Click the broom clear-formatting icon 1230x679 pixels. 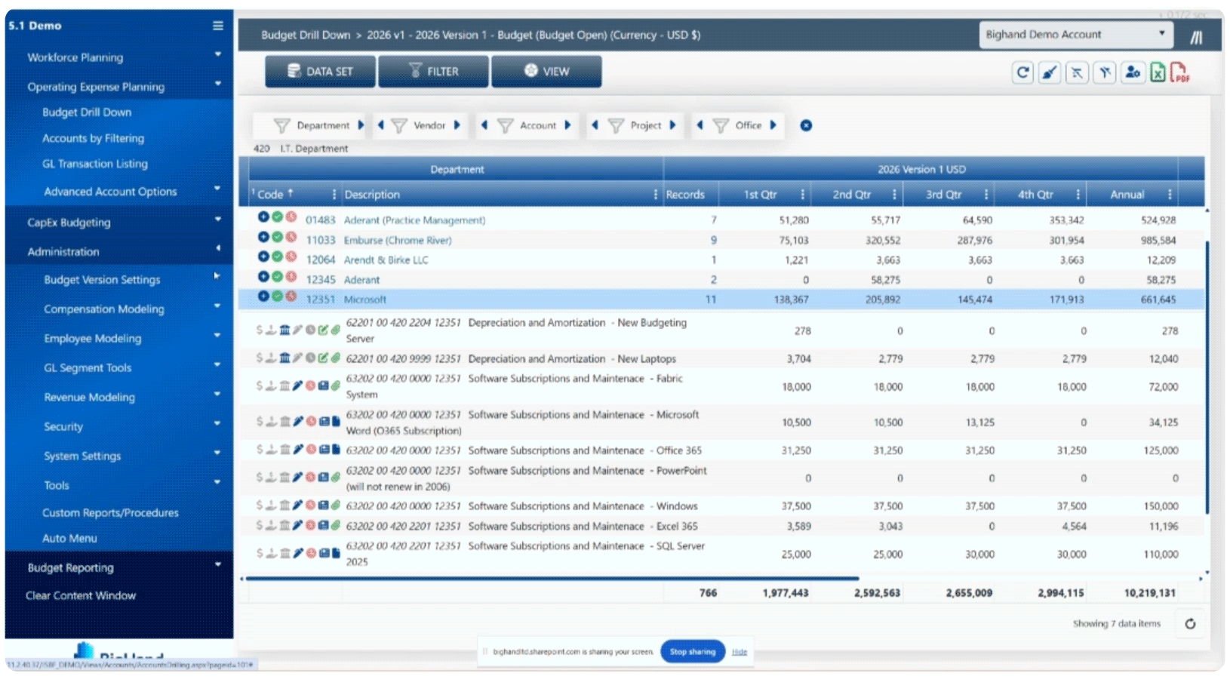(x=1050, y=72)
